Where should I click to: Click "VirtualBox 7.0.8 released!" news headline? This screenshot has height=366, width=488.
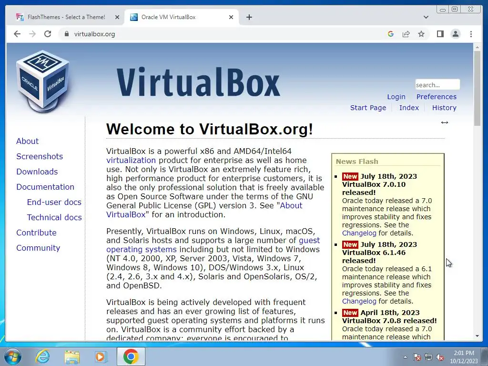[x=389, y=321]
